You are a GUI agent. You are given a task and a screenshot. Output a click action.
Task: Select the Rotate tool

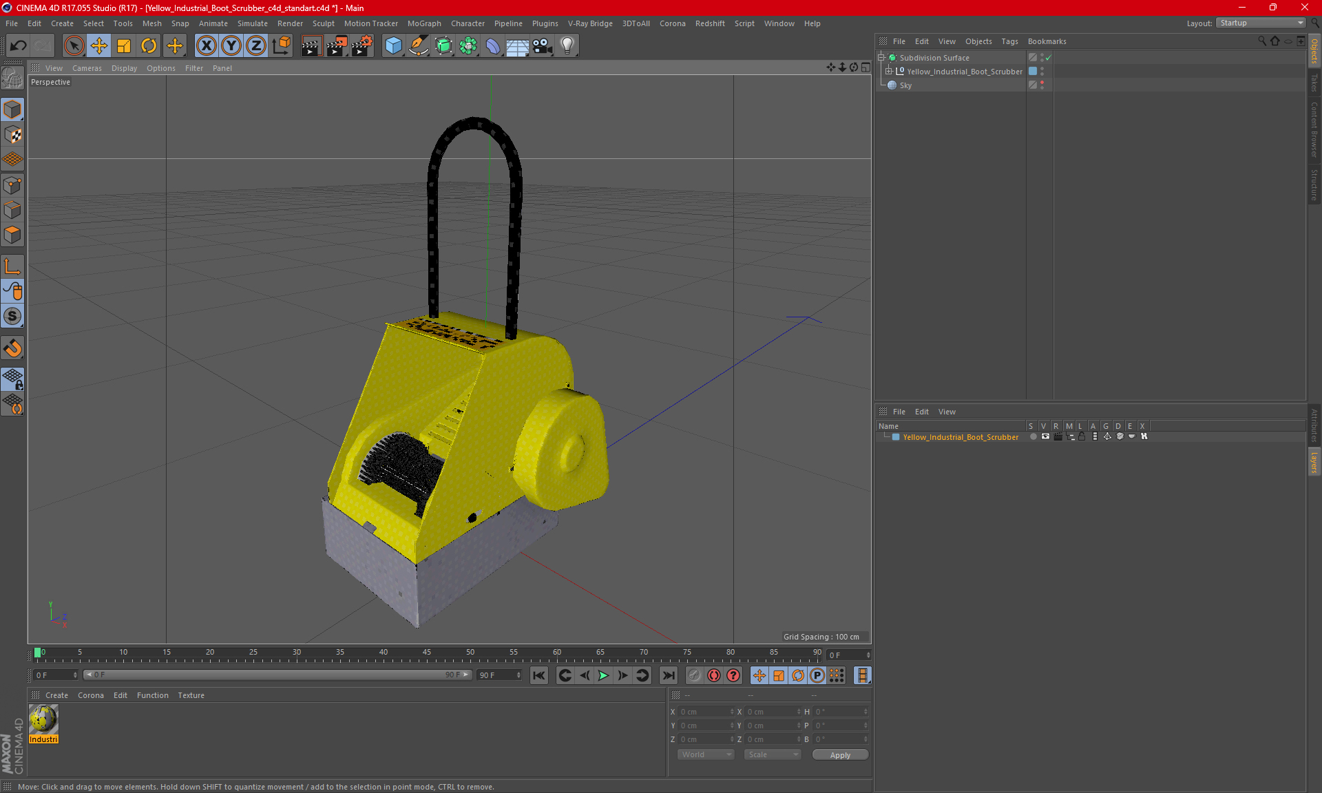pyautogui.click(x=149, y=46)
